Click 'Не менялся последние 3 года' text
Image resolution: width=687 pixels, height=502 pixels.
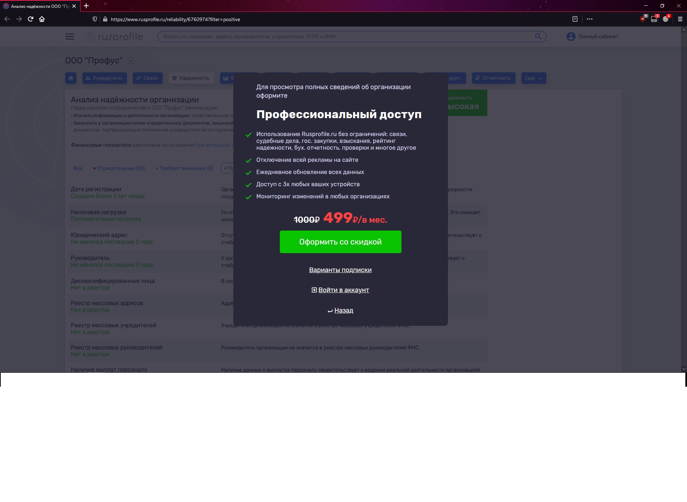coord(112,265)
